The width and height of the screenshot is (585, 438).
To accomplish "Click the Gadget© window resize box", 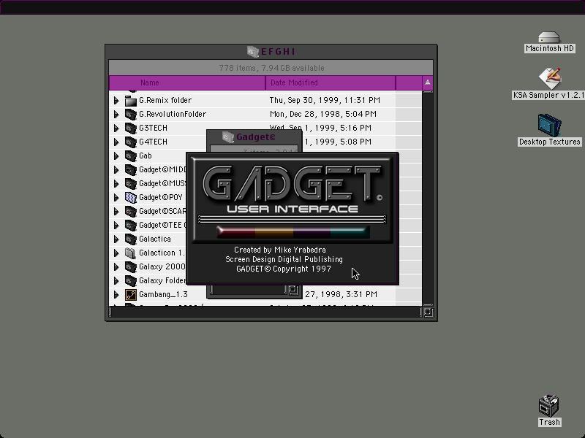I will 293,290.
